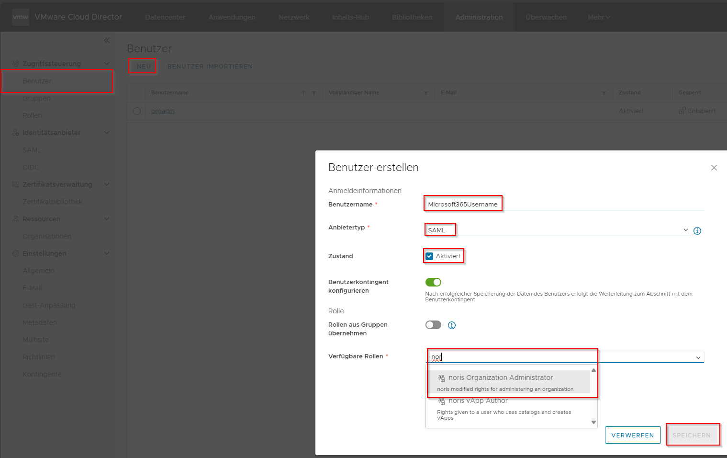The height and width of the screenshot is (458, 727).
Task: Click role icon of noris vApp Author
Action: [x=441, y=401]
